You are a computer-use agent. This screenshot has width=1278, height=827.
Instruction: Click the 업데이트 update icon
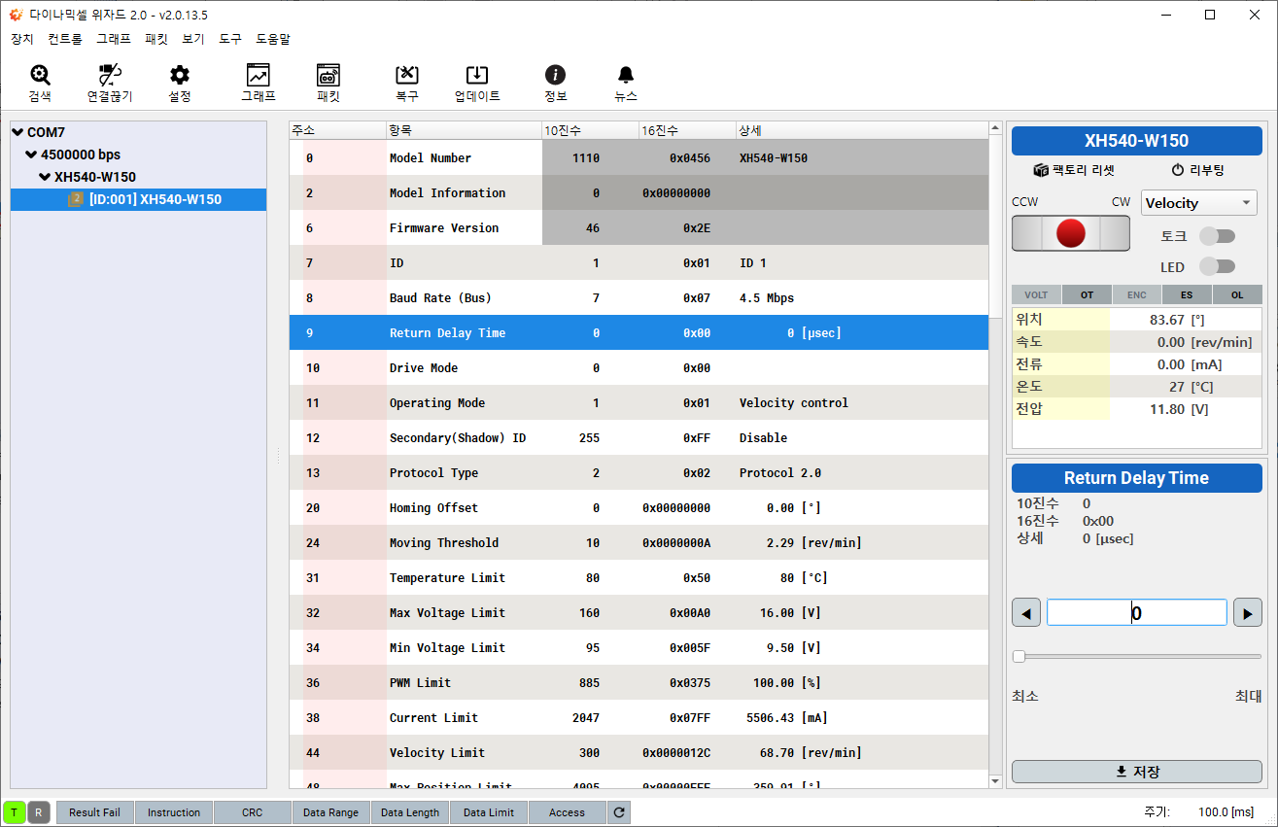477,76
